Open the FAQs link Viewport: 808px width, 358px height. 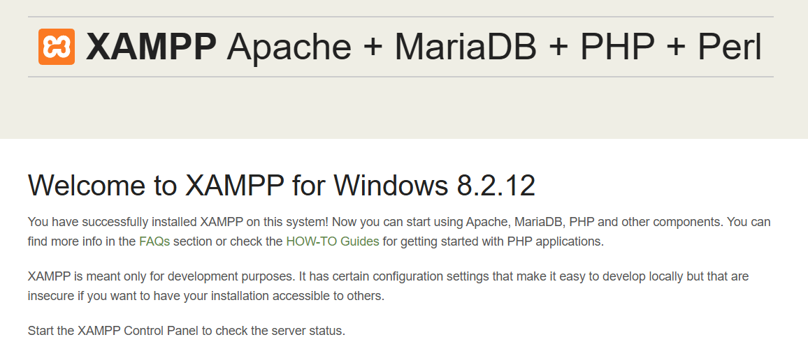pyautogui.click(x=154, y=241)
